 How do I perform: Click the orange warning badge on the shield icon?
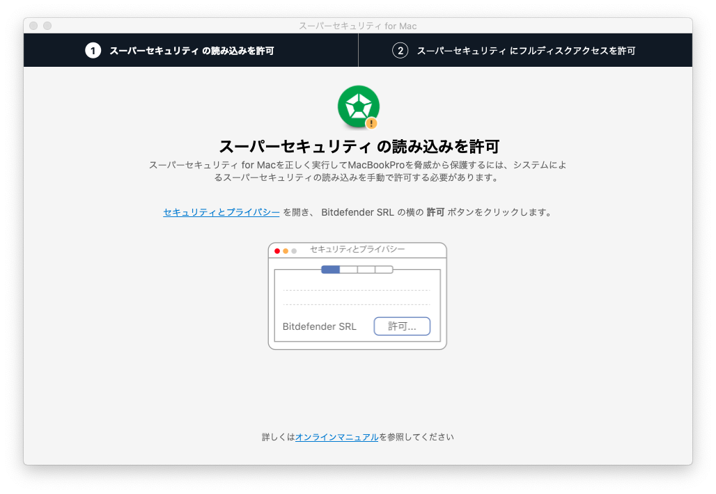pyautogui.click(x=372, y=122)
